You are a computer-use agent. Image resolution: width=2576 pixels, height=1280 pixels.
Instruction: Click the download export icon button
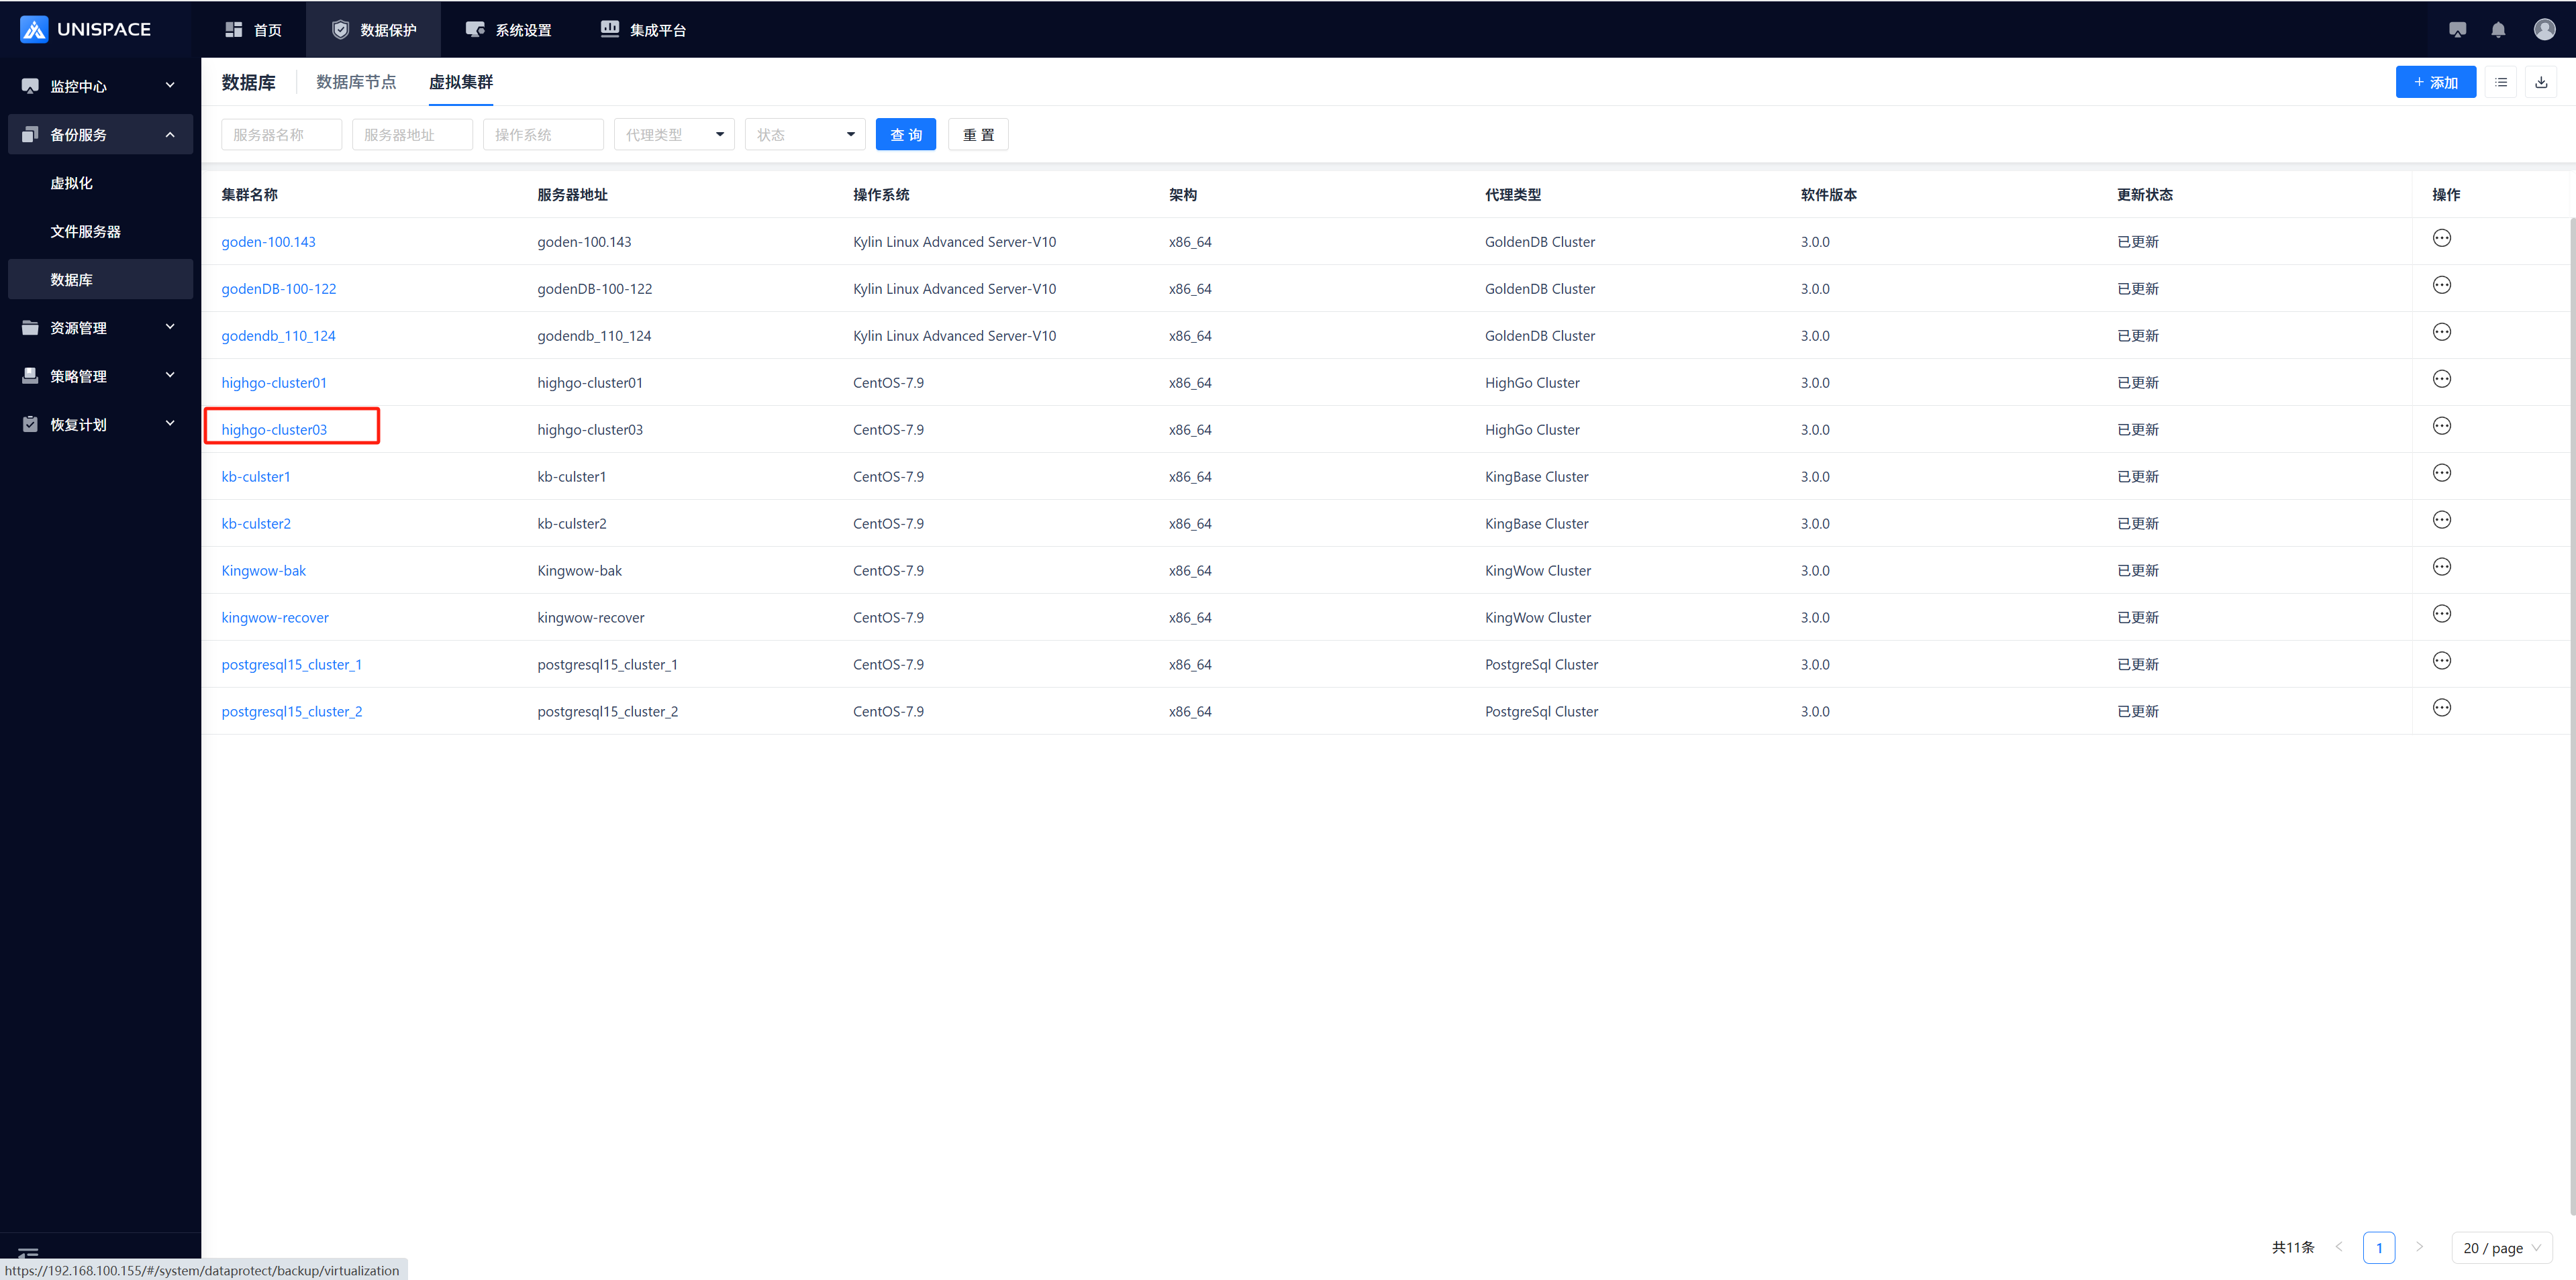coord(2541,82)
